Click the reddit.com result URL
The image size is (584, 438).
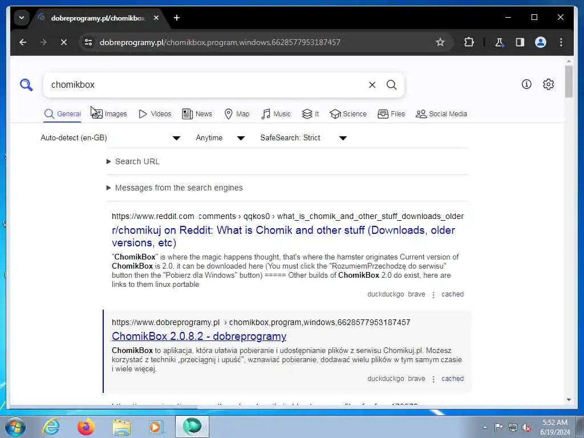[287, 216]
